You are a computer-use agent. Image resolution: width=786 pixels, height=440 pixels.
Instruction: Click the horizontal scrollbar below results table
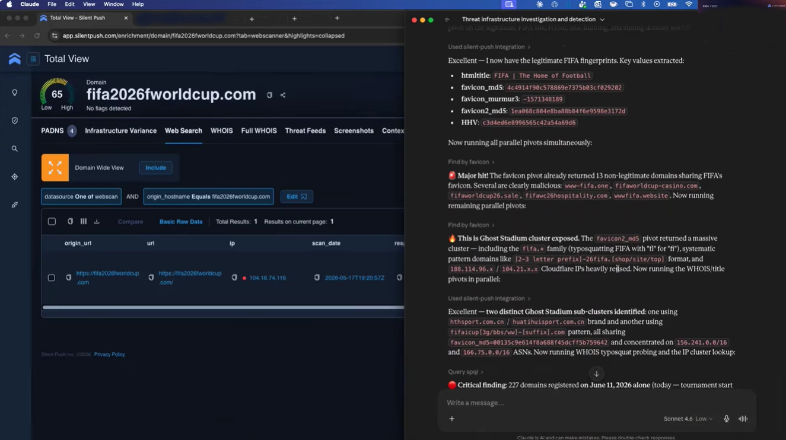(x=223, y=307)
